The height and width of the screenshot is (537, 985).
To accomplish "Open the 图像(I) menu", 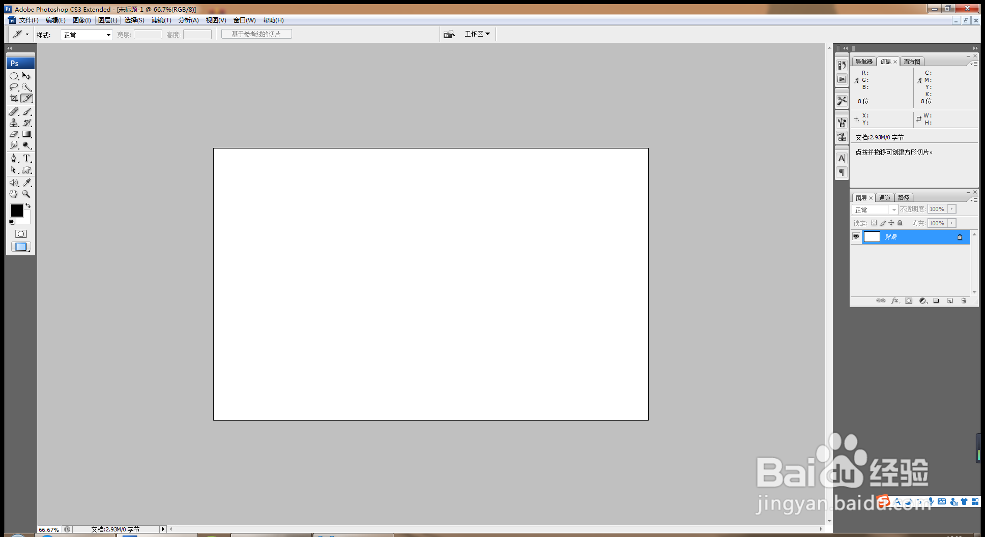I will point(81,20).
